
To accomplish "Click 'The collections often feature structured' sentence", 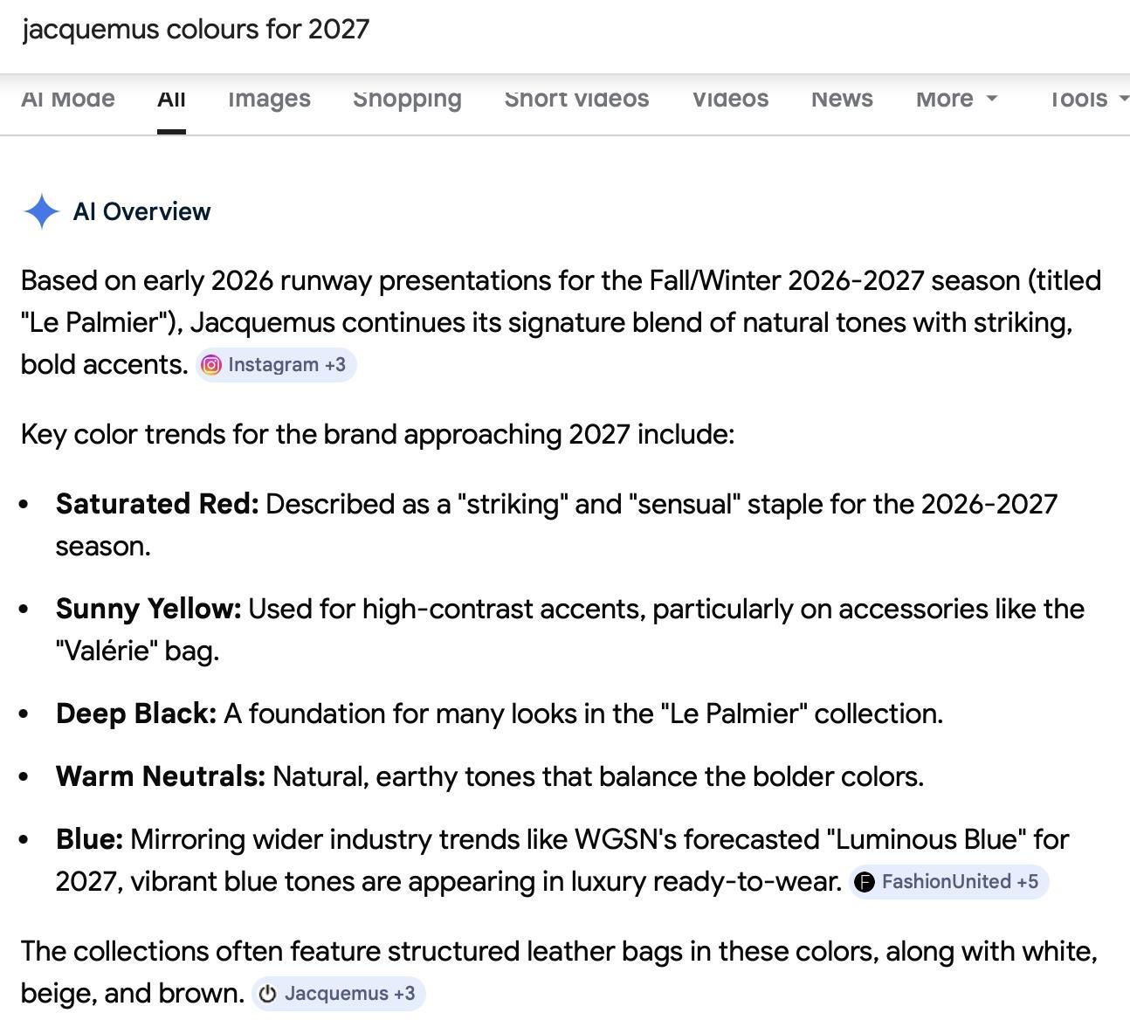I will [559, 972].
